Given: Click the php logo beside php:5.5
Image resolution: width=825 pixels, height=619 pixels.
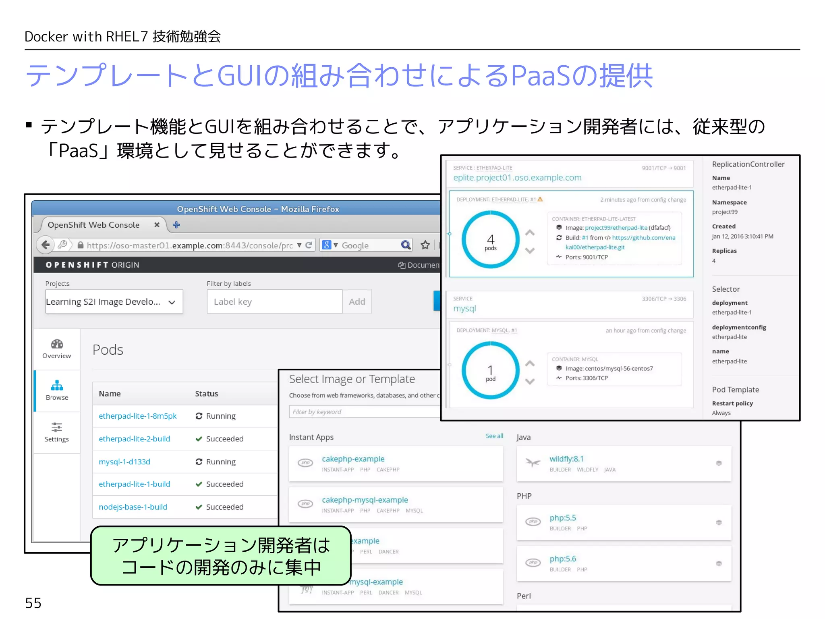Looking at the screenshot, I should point(533,521).
